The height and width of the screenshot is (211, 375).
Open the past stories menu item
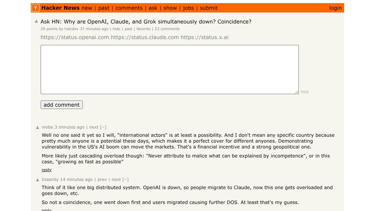(x=104, y=8)
